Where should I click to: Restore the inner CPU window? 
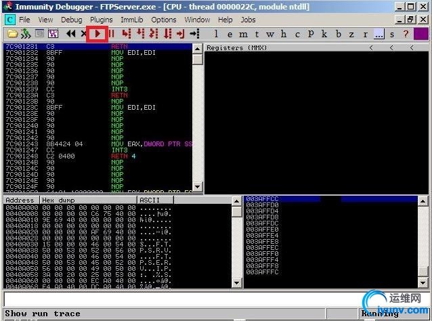coord(411,20)
